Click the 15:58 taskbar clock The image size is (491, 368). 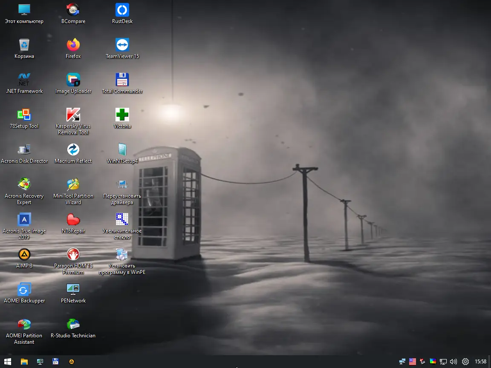click(480, 362)
